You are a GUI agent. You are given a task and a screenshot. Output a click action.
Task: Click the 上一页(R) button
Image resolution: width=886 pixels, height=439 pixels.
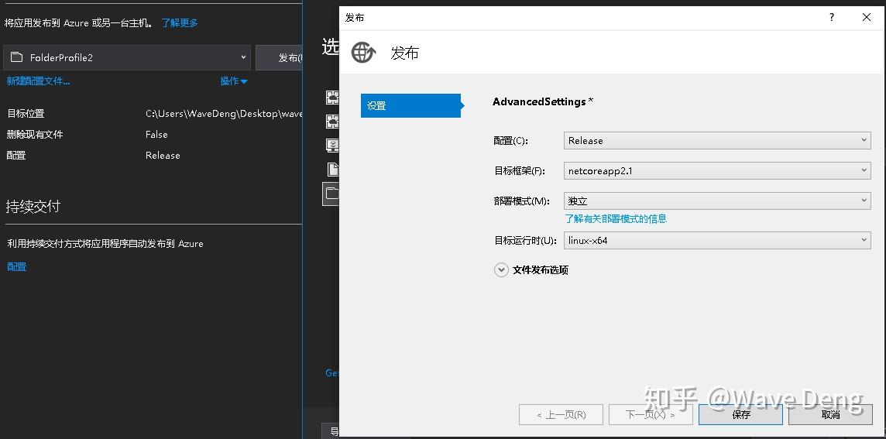[x=561, y=415]
